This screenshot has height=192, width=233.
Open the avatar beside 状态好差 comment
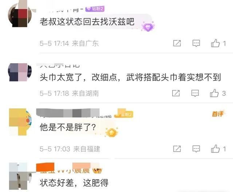pyautogui.click(x=20, y=176)
